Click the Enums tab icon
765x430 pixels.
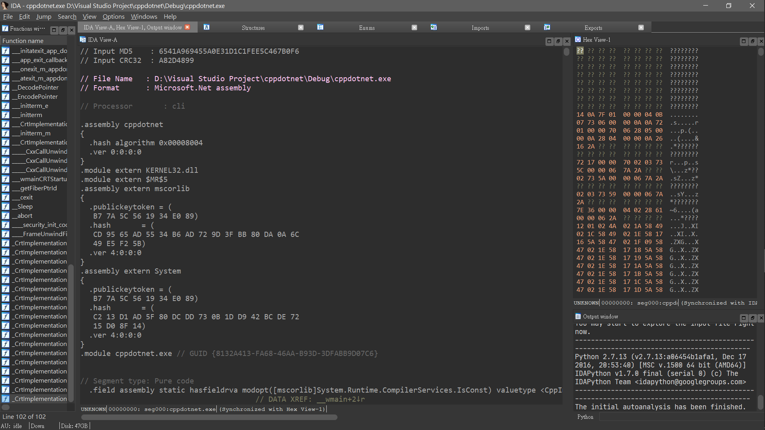320,27
